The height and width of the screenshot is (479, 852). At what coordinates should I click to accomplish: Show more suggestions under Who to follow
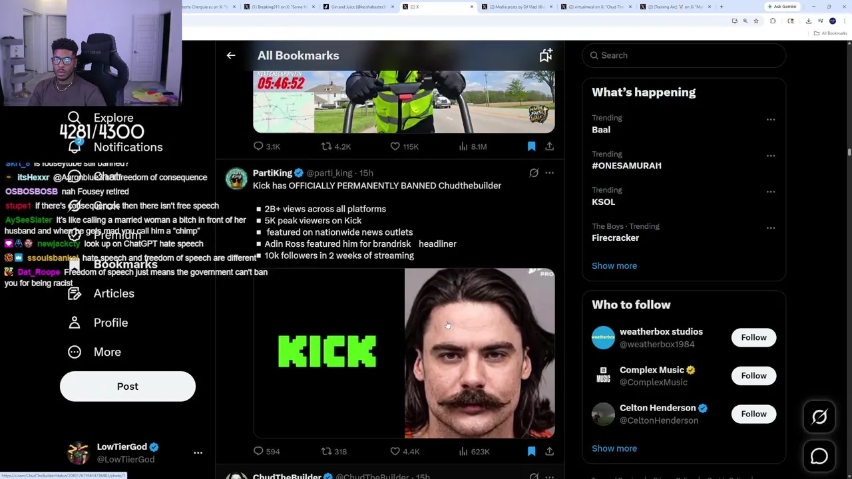[x=614, y=448]
